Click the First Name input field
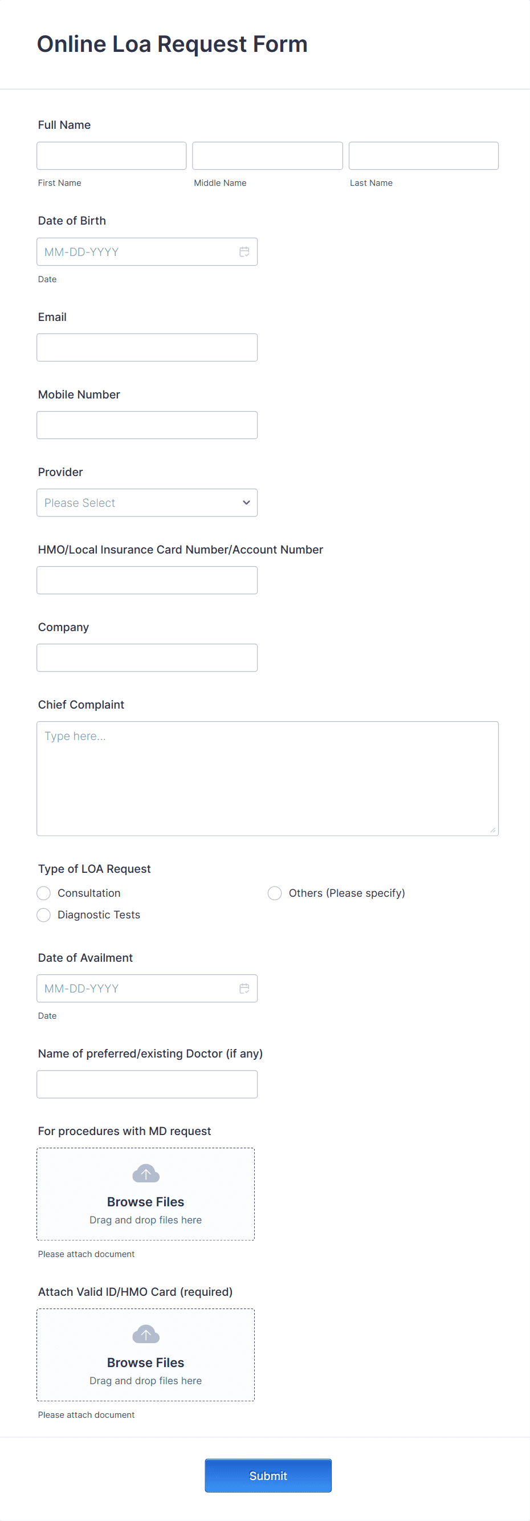This screenshot has width=530, height=1521. [x=111, y=155]
